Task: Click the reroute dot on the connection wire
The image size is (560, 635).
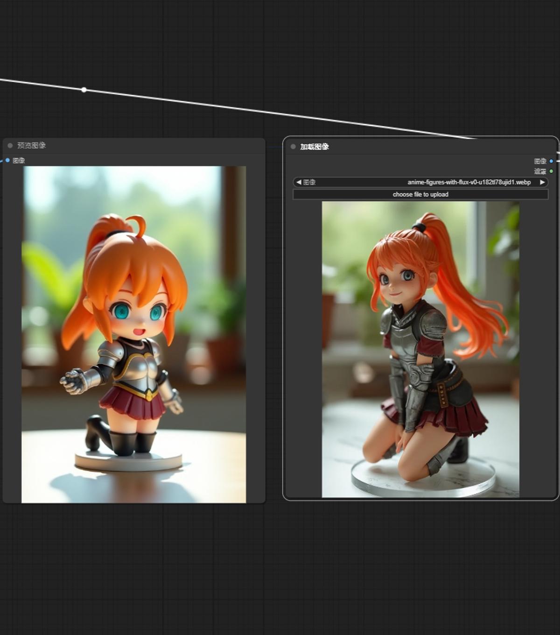Action: coord(84,89)
